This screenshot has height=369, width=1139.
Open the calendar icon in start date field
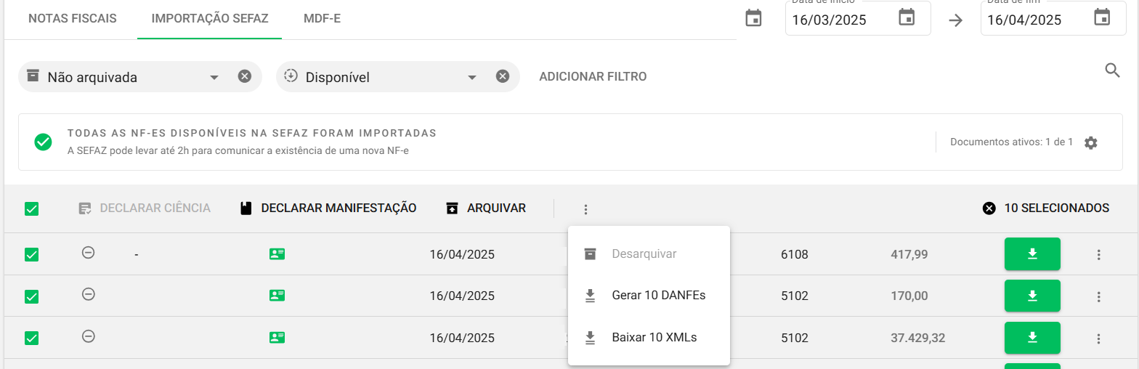point(907,17)
